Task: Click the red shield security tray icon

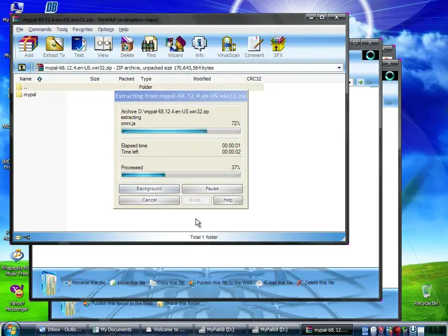Action: click(x=381, y=330)
